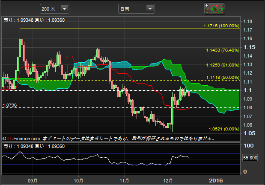Click the 1.0521 (0.00%) Fibonacci label
This screenshot has height=185, width=265.
[x=224, y=129]
